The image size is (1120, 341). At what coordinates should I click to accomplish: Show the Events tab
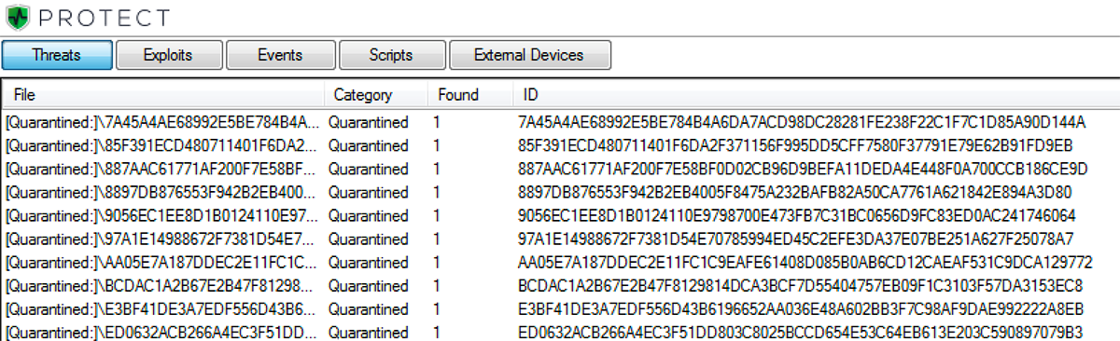pyautogui.click(x=280, y=55)
